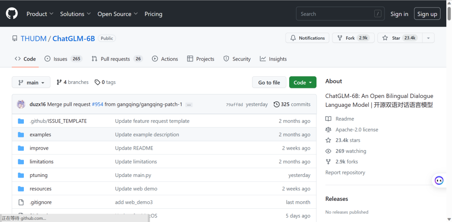Open the Product menu
Screen dimensions: 452x222
[x=40, y=14]
